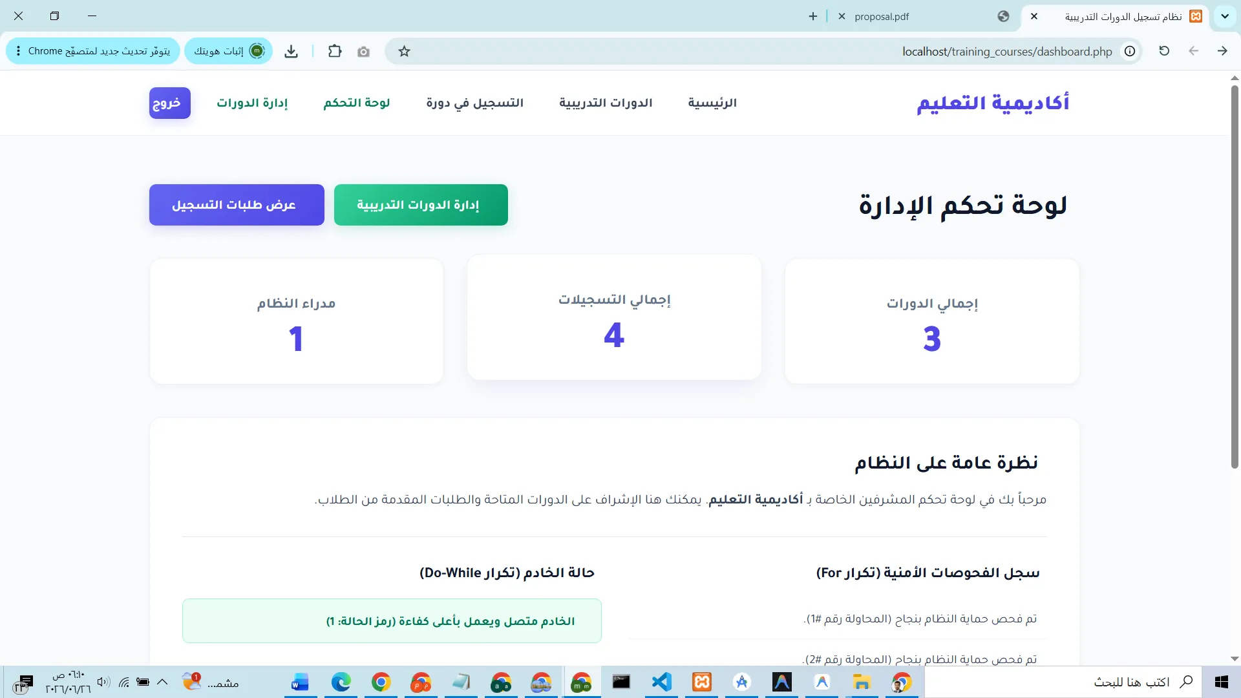Click the Wi-Fi network icon in tray
1241x698 pixels.
(124, 682)
